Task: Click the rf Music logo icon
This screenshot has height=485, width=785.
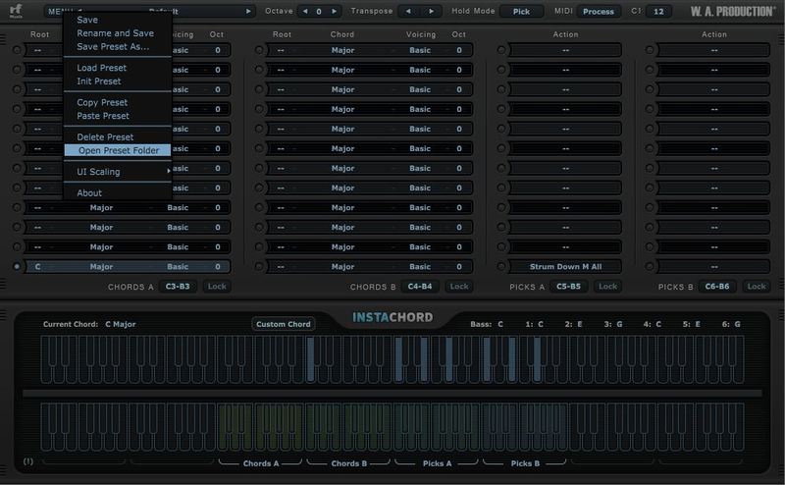Action: (x=16, y=12)
